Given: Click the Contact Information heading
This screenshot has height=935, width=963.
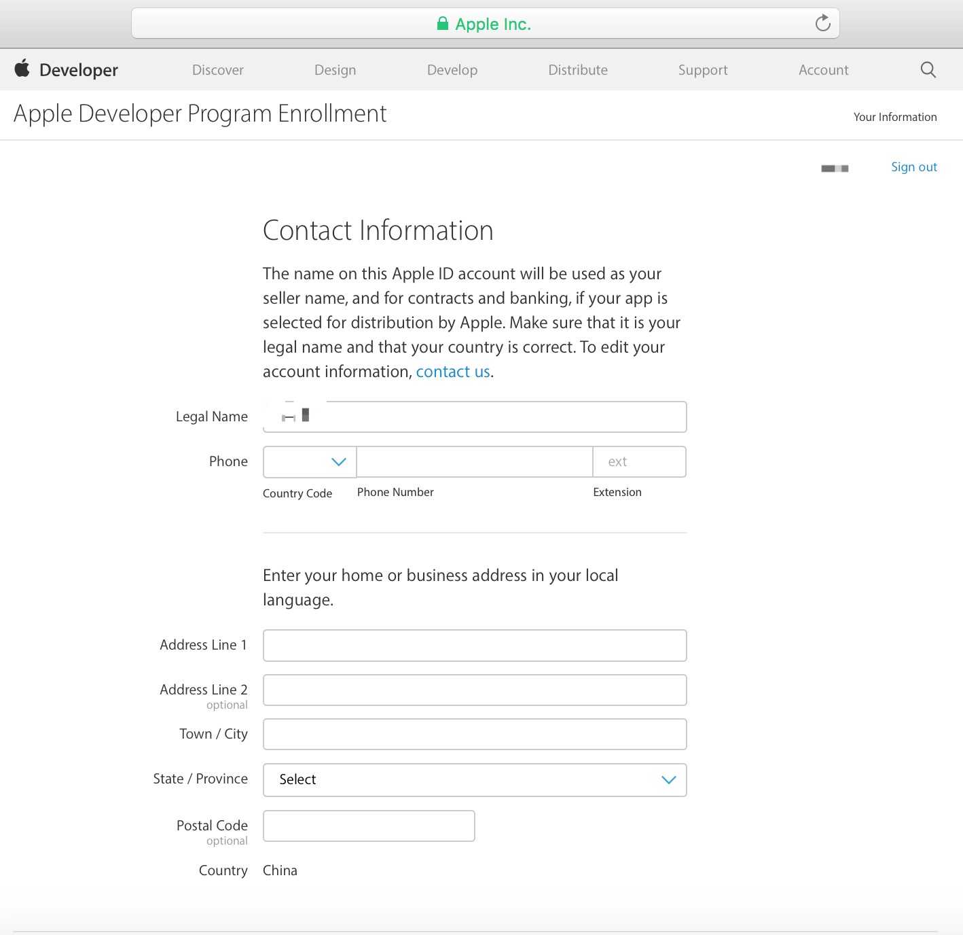Looking at the screenshot, I should pyautogui.click(x=378, y=230).
